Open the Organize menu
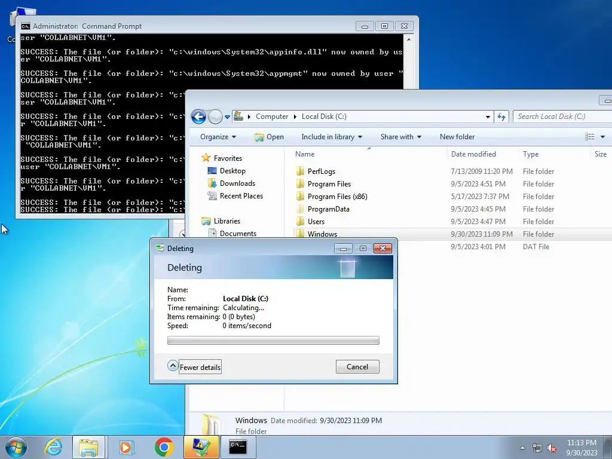Viewport: 612px width, 459px height. [218, 137]
